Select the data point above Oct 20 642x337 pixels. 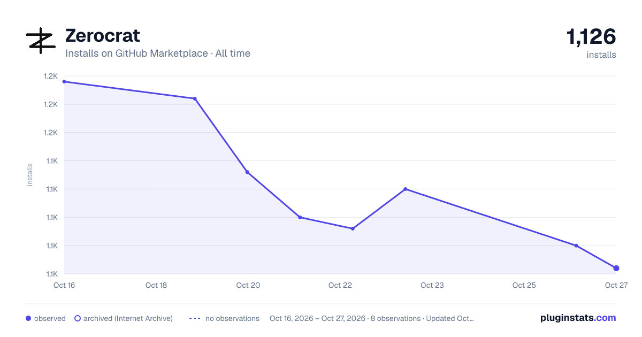pos(247,172)
